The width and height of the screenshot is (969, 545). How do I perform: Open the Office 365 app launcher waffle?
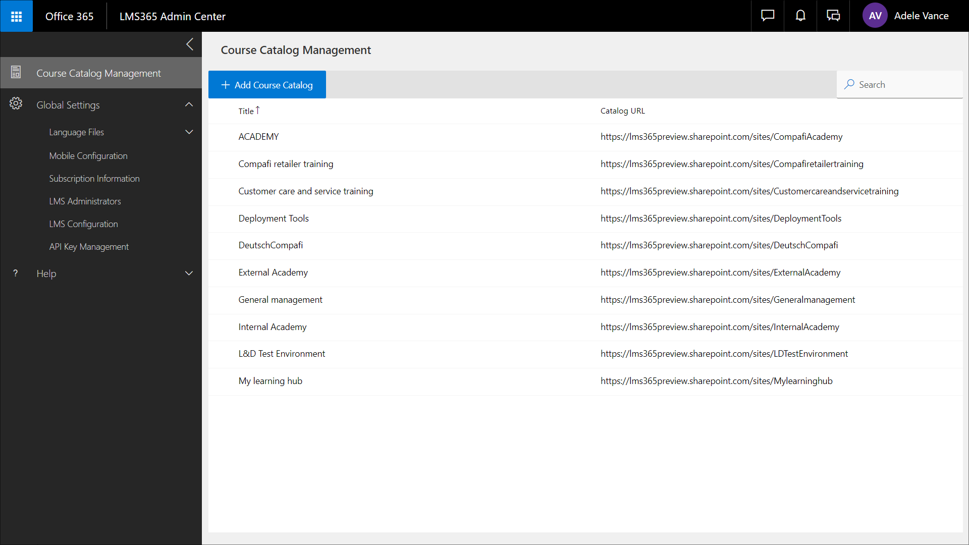point(16,16)
